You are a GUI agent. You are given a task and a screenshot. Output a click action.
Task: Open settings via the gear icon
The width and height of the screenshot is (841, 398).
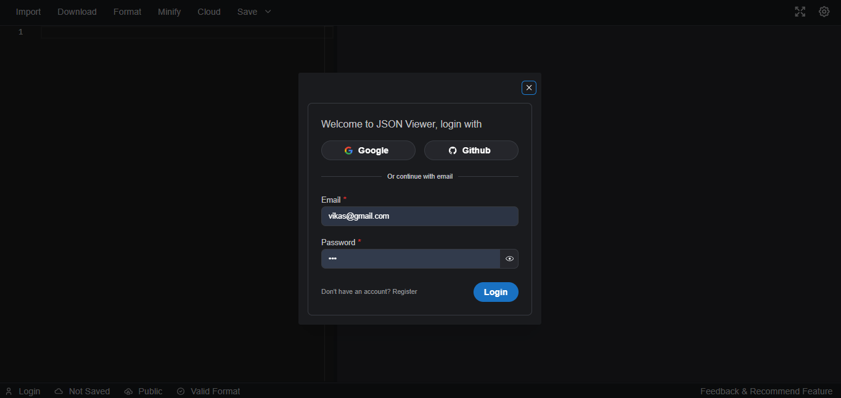pos(824,12)
